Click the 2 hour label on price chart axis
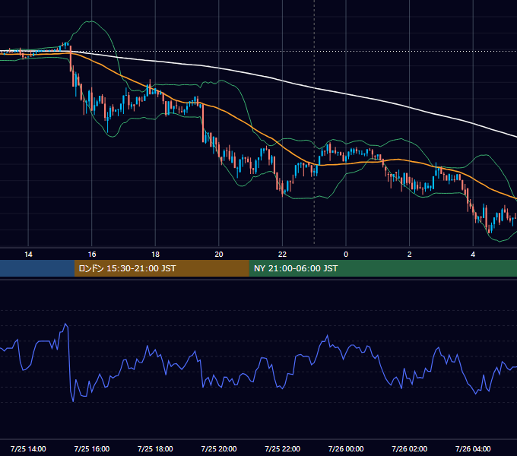The image size is (517, 456). tap(410, 255)
